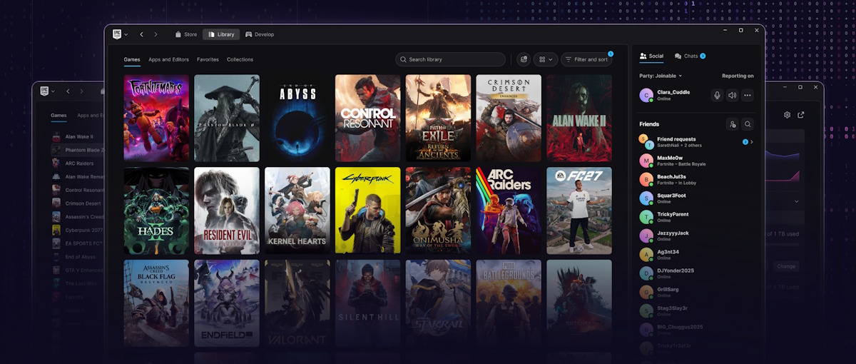Image resolution: width=856 pixels, height=364 pixels.
Task: Open the Cyberpunk game tile
Action: tap(368, 211)
